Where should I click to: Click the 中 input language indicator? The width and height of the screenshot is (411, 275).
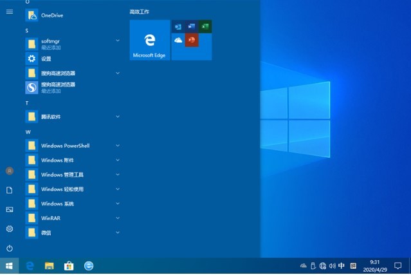(342, 265)
